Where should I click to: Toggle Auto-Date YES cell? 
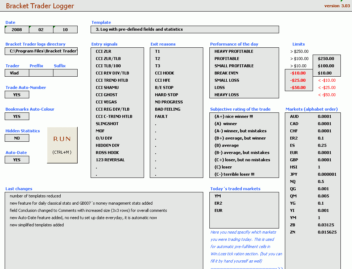(x=17, y=160)
